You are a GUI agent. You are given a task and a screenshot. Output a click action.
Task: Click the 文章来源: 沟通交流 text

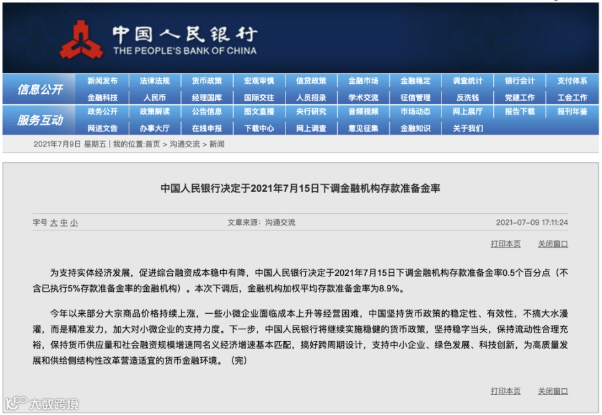click(x=261, y=222)
